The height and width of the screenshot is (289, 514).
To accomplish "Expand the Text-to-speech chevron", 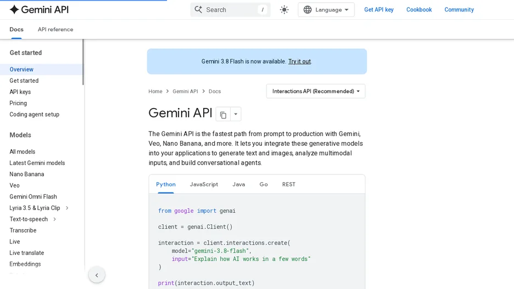I will tap(54, 219).
